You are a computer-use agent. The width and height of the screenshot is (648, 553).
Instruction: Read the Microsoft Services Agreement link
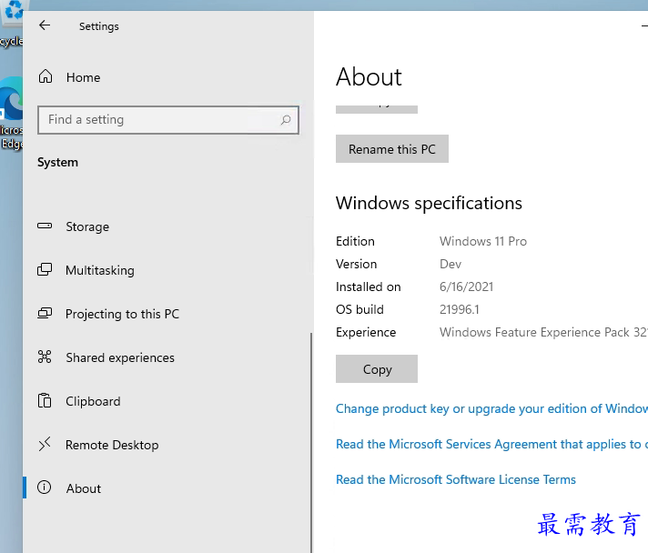491,445
